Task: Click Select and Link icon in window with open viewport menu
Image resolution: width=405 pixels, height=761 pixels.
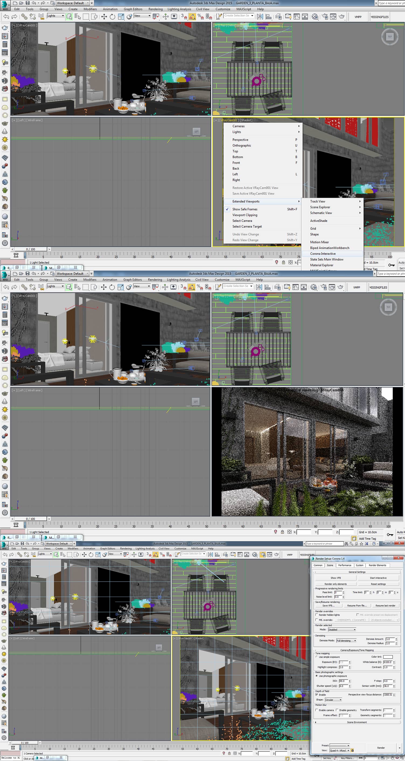Action: (x=24, y=16)
